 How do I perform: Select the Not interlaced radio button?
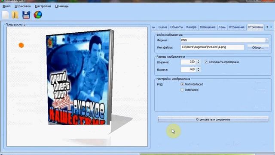pyautogui.click(x=182, y=84)
